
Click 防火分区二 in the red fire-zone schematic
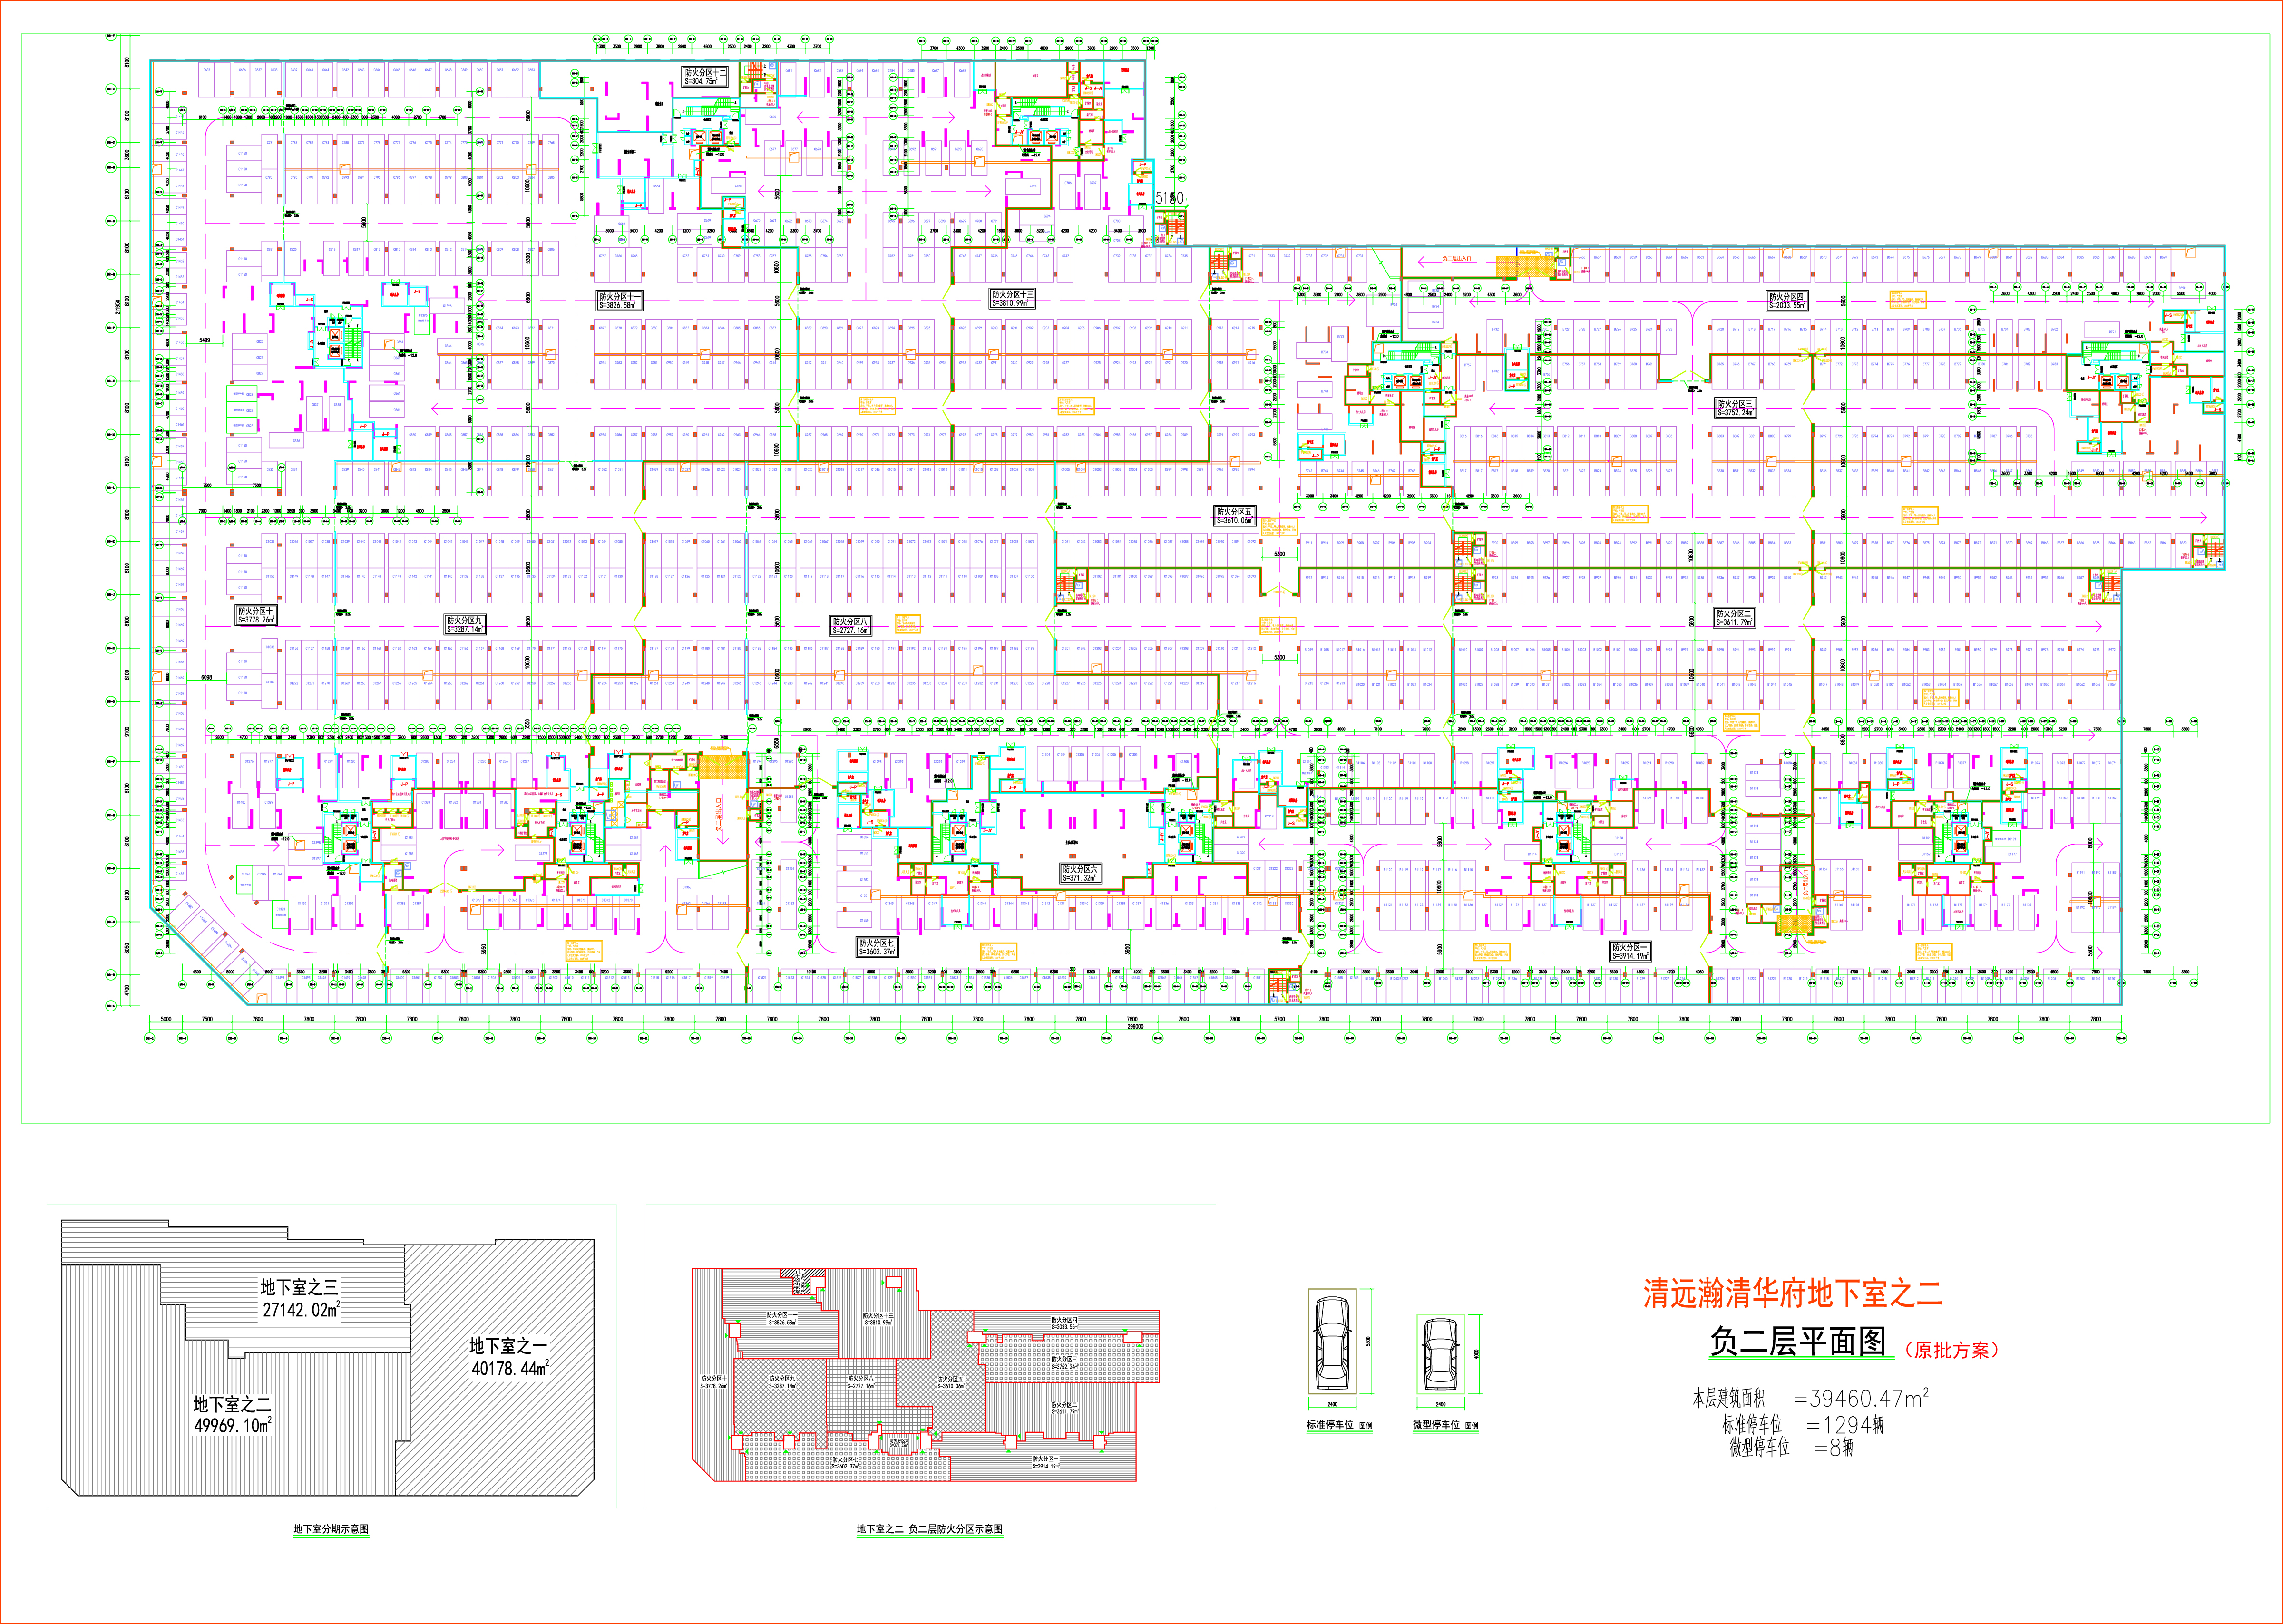(1064, 1408)
